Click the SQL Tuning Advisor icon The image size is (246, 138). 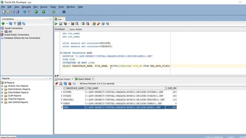click(x=77, y=24)
